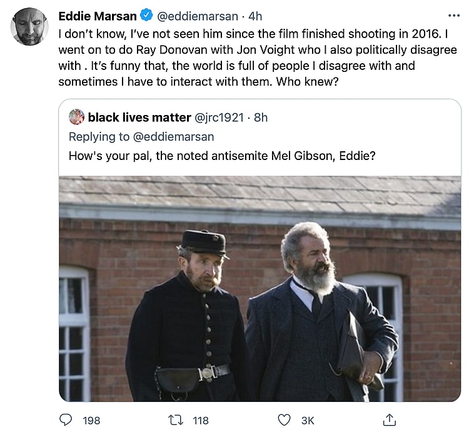Screen dimensions: 469x435
Task: Open the quoted tweet's embedded photo
Action: [260, 289]
